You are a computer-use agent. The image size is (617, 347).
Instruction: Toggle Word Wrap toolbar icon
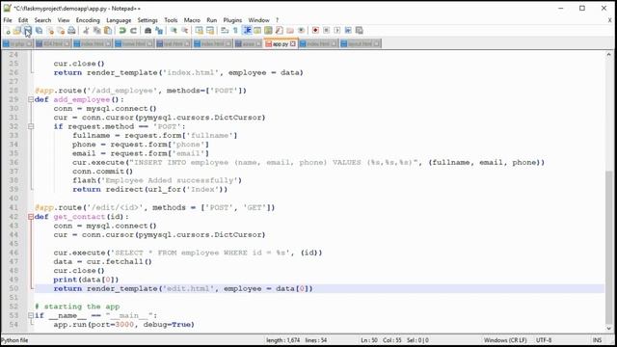[225, 31]
